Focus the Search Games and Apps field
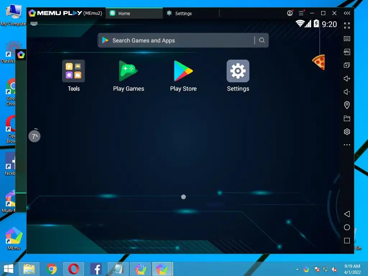This screenshot has height=276, width=368. (183, 40)
